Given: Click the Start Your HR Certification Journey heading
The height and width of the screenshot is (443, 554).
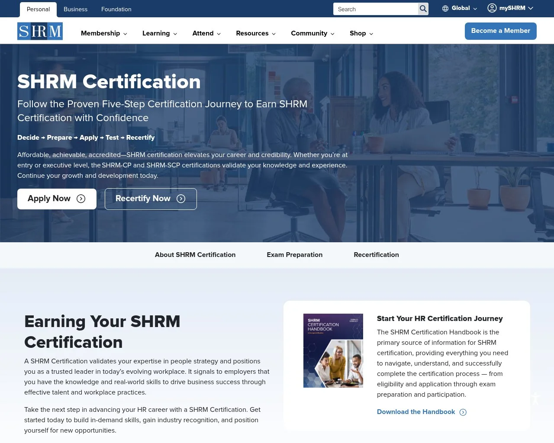Looking at the screenshot, I should (440, 318).
